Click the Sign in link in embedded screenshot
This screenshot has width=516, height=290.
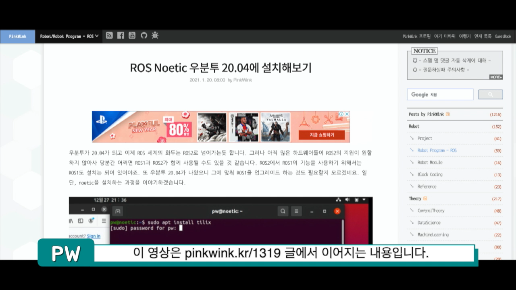click(x=94, y=236)
